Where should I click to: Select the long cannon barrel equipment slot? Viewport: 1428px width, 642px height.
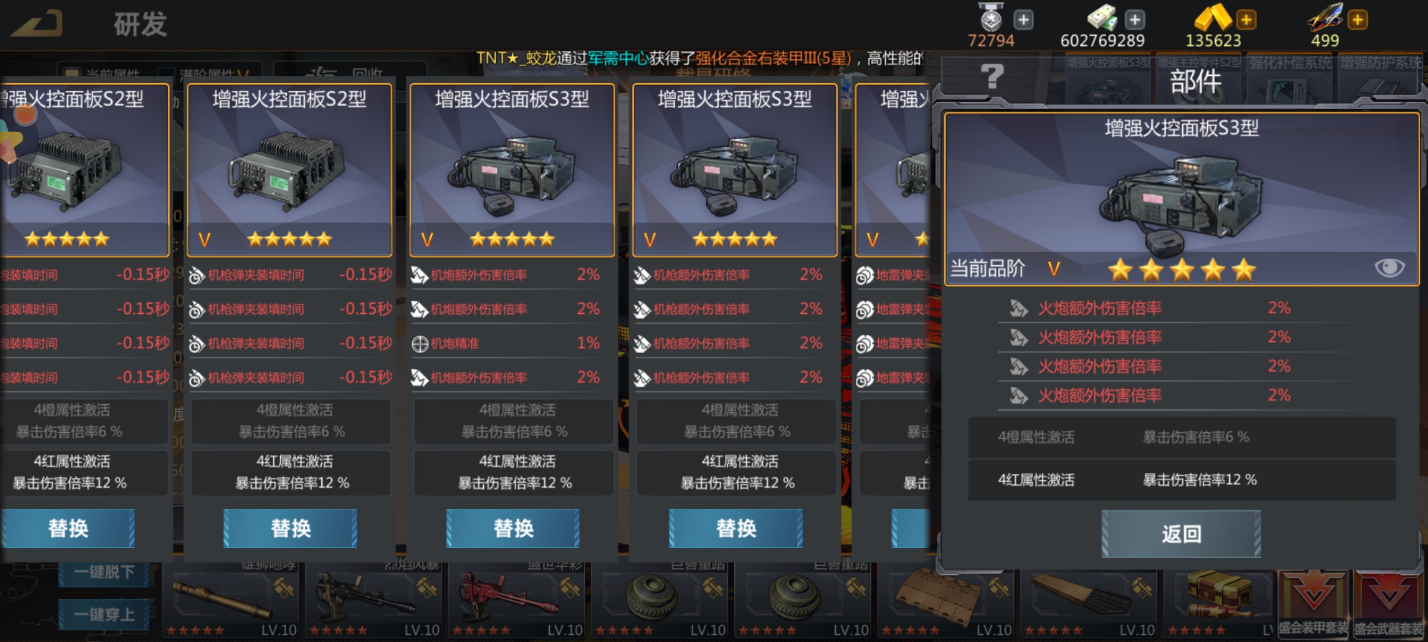click(231, 600)
